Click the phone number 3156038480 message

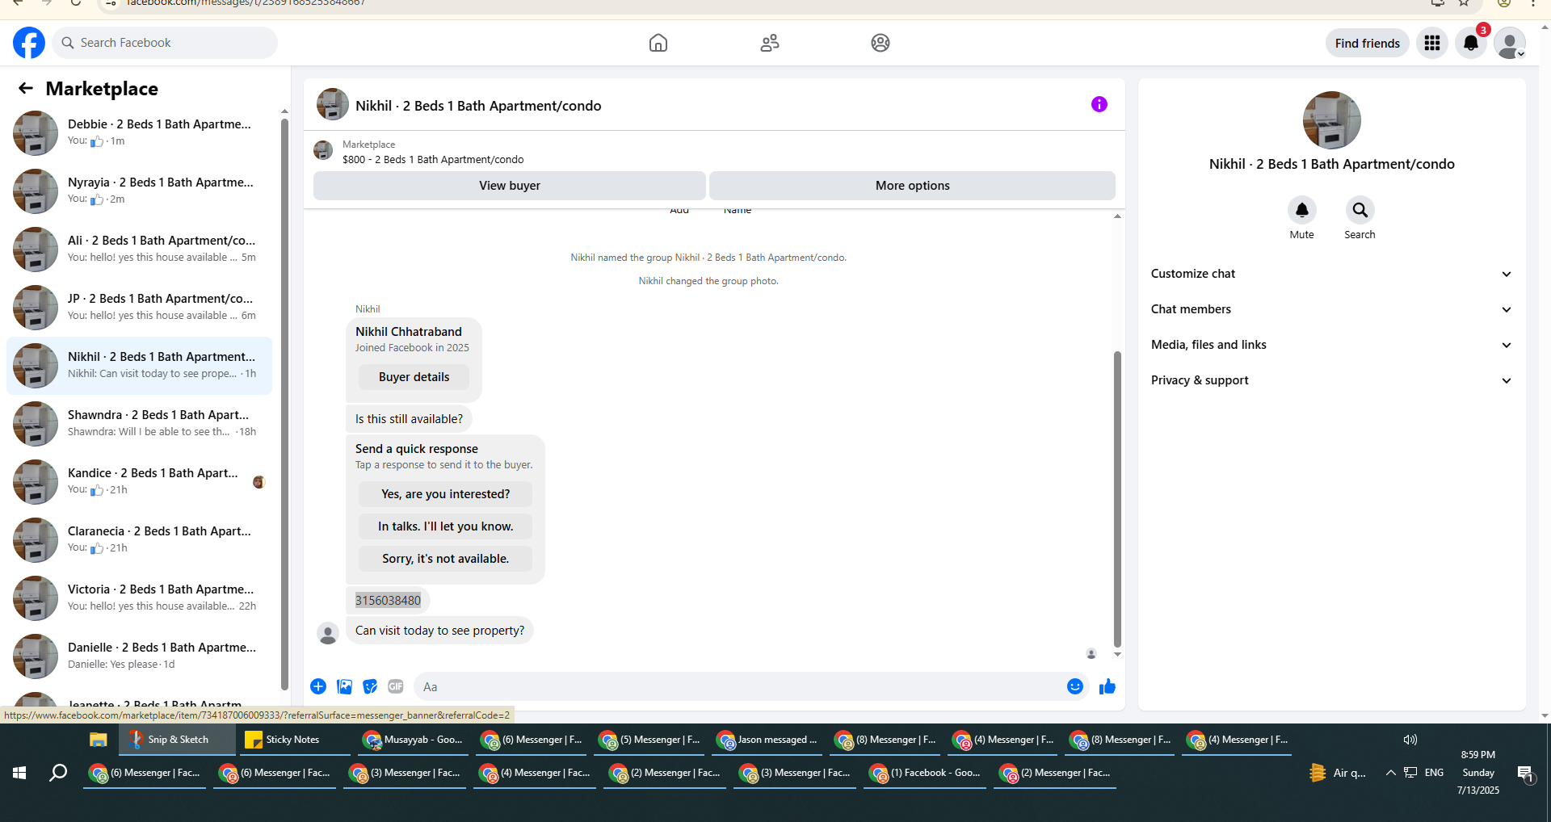388,601
